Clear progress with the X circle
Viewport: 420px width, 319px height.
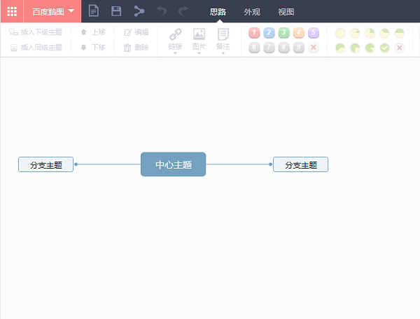click(400, 48)
